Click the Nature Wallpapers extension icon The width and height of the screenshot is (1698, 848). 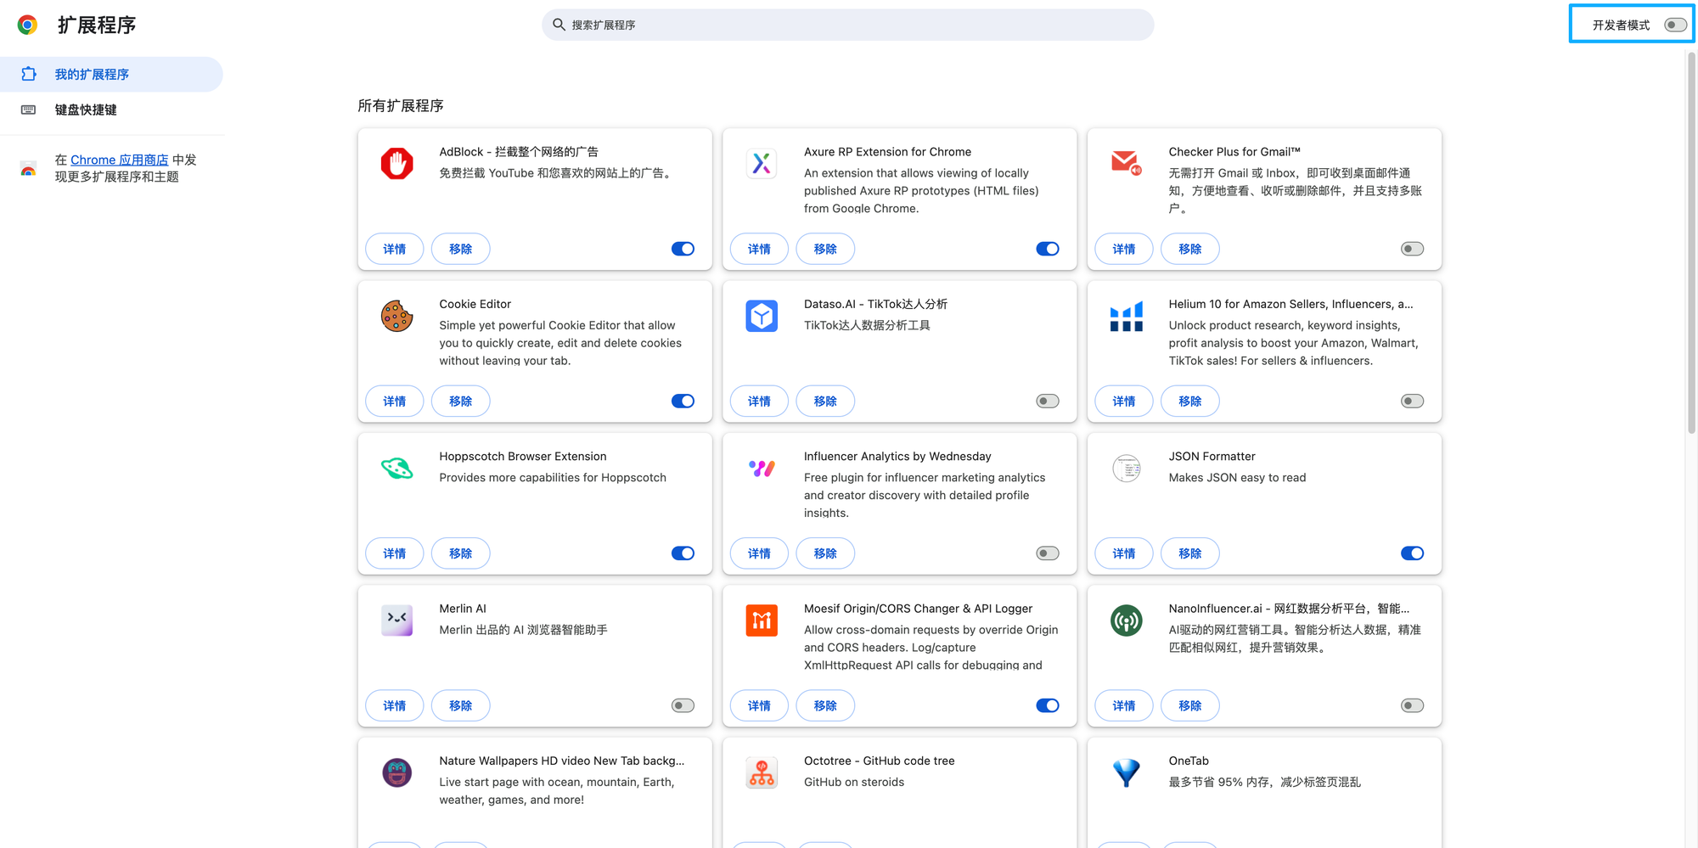[397, 772]
